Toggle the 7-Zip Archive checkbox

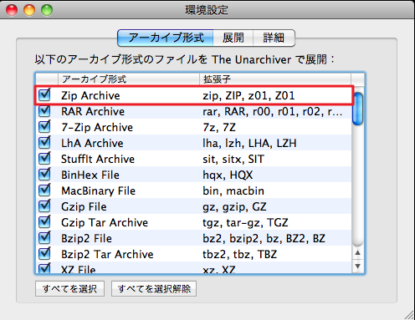coord(44,127)
